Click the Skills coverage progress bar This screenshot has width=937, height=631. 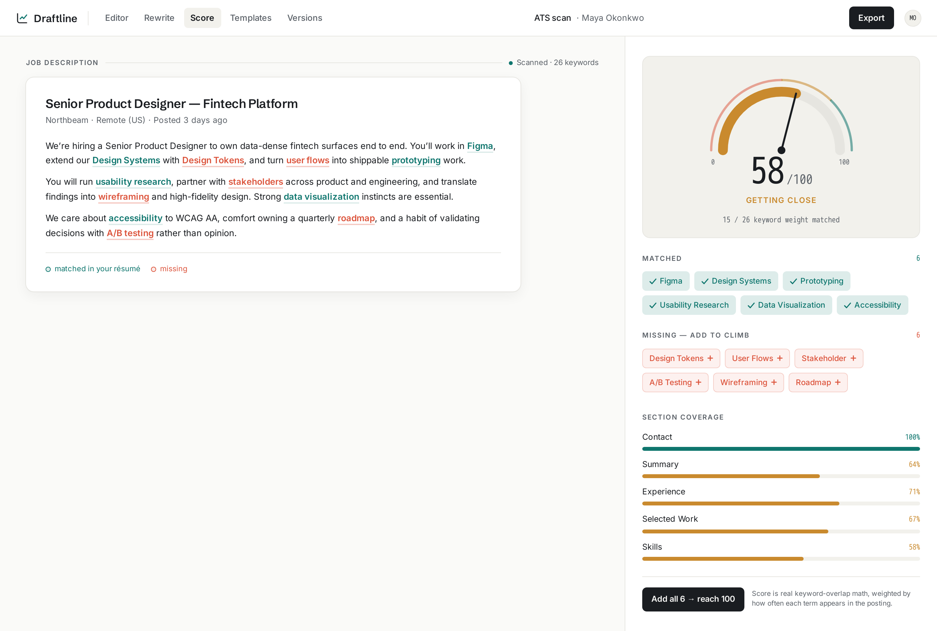click(x=781, y=558)
